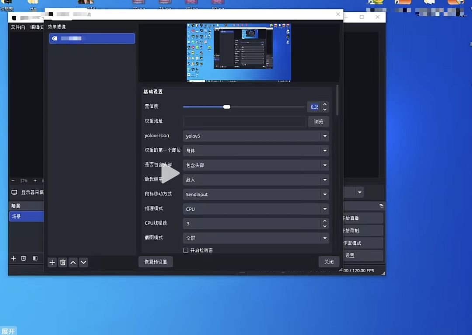The height and width of the screenshot is (335, 472).
Task: Zoom out preview with minus icon
Action: point(13,181)
